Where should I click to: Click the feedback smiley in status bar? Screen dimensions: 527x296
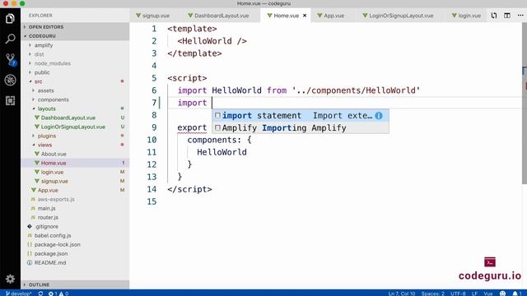502,294
